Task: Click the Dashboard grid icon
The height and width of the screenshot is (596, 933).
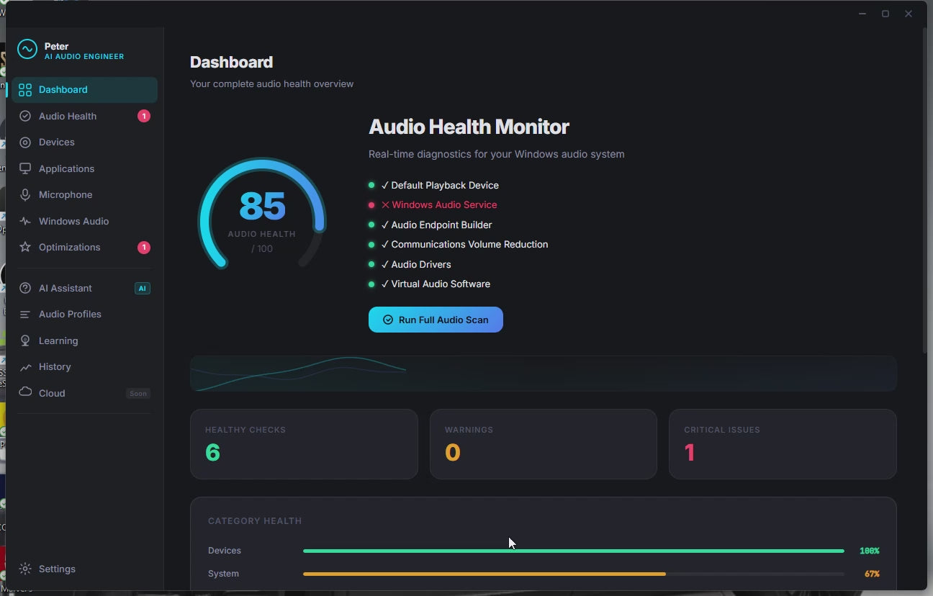Action: point(25,90)
